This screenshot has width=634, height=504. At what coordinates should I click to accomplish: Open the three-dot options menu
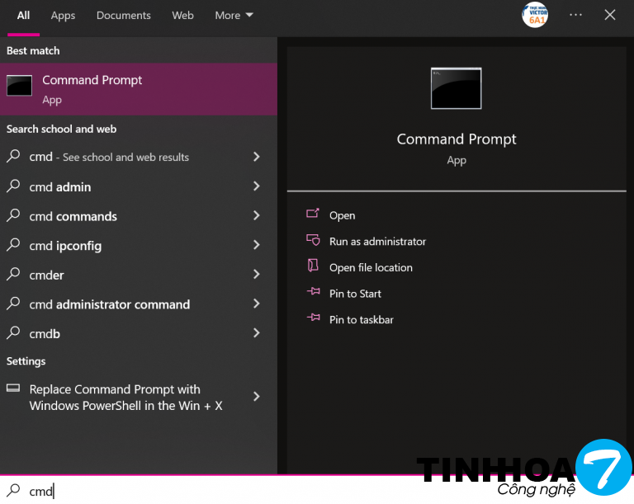coord(575,15)
